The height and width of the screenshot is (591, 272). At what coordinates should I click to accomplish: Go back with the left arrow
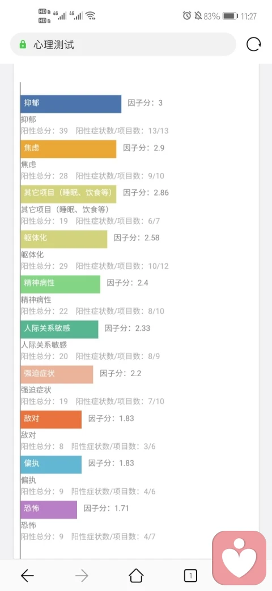click(x=27, y=576)
